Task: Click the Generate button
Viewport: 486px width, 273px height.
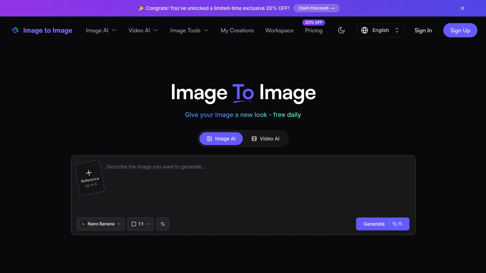Action: point(383,224)
